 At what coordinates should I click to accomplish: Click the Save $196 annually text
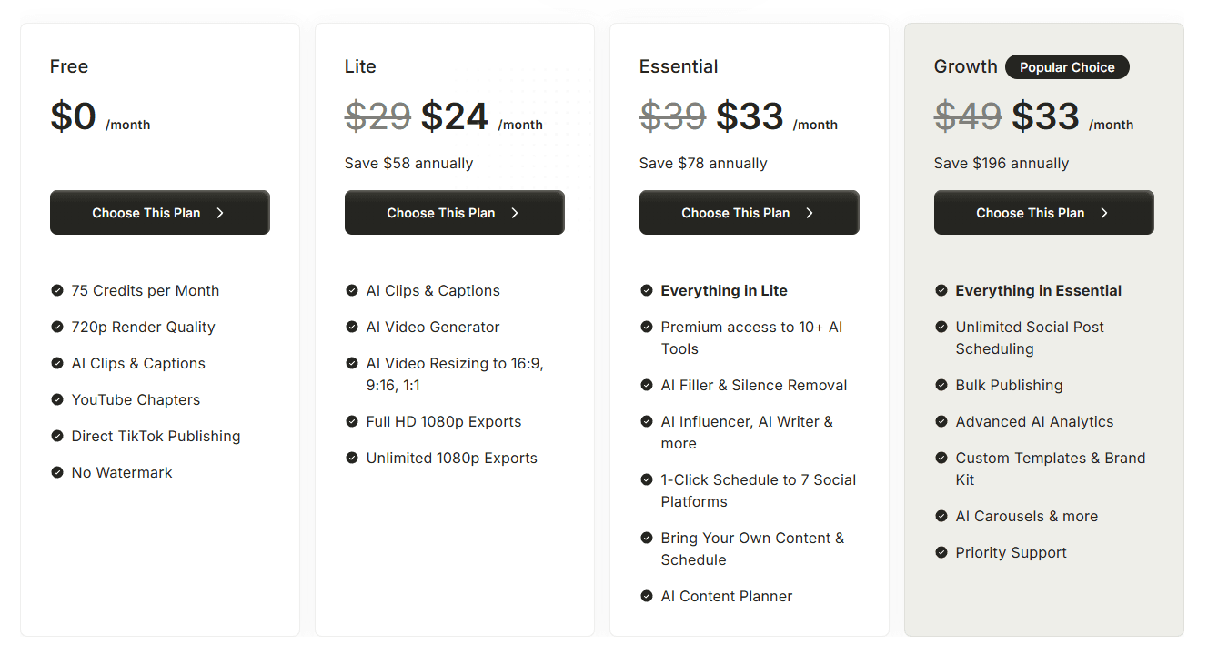coord(1002,164)
